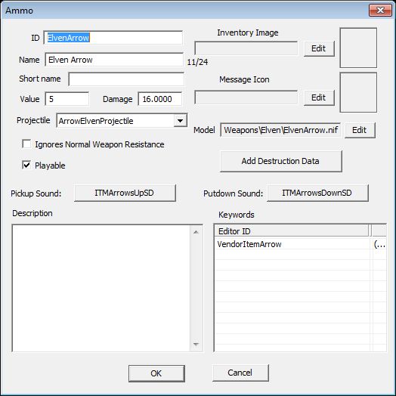Click Description scrollbar down arrow

[x=196, y=344]
